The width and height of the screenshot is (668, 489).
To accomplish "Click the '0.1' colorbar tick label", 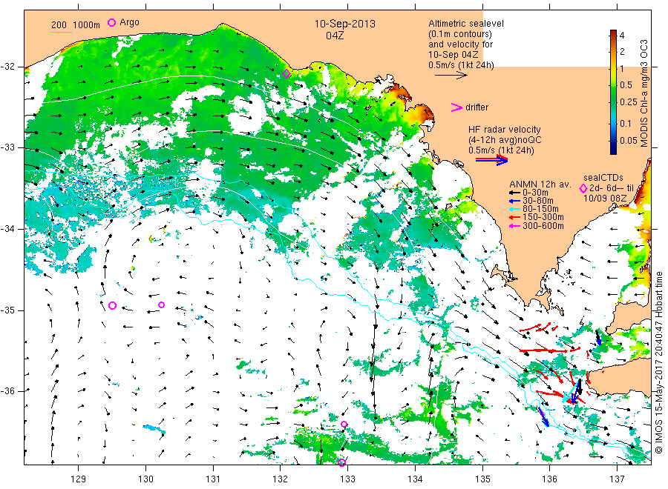I will (626, 123).
